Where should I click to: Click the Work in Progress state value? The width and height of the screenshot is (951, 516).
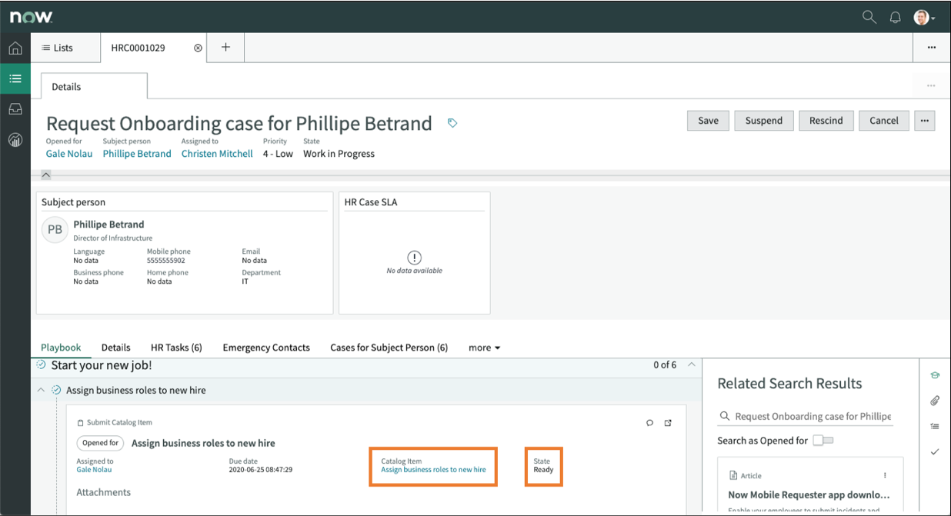pos(339,154)
